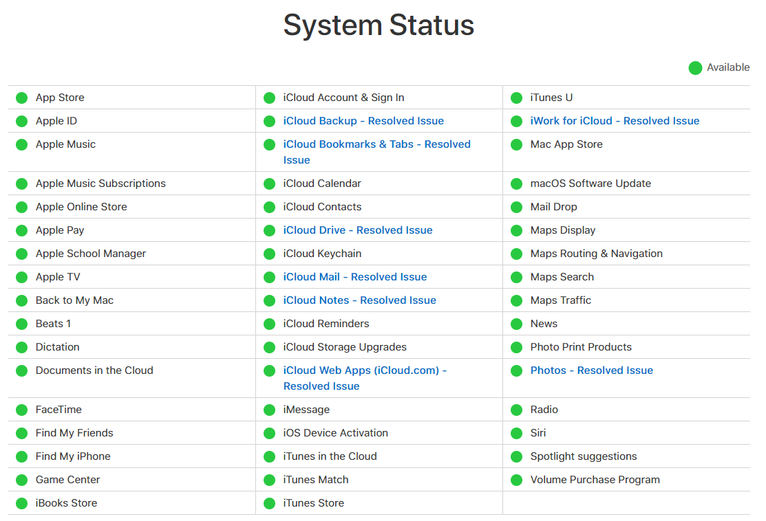Open iCloud Web Apps Resolved Issue link
The image size is (766, 521).
(365, 378)
